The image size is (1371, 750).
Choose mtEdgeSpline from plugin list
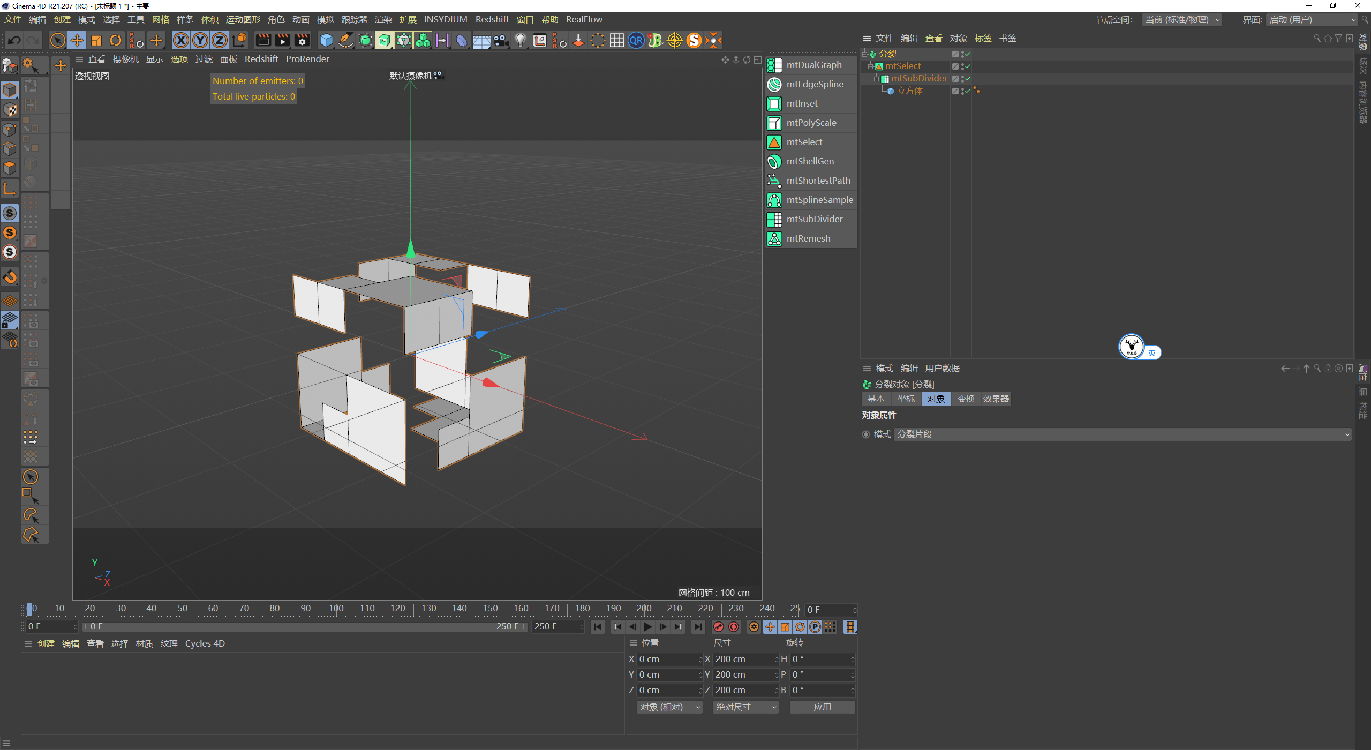815,84
